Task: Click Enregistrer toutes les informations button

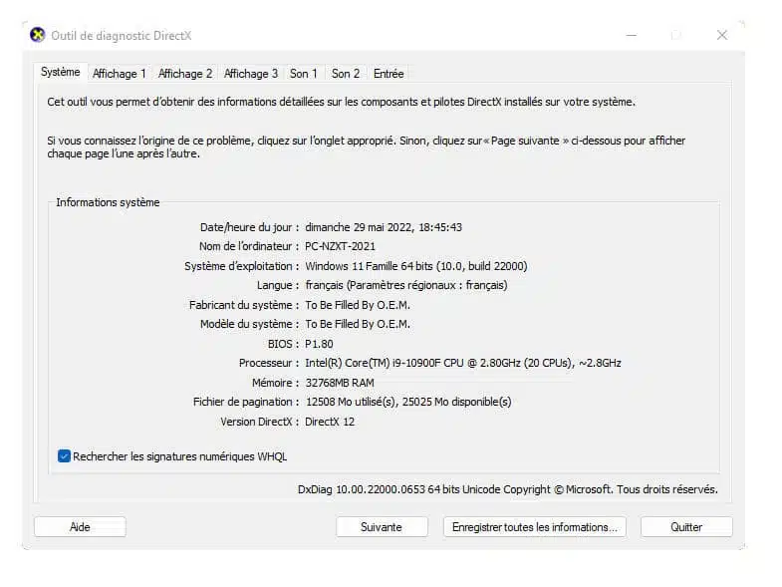Action: tap(535, 527)
